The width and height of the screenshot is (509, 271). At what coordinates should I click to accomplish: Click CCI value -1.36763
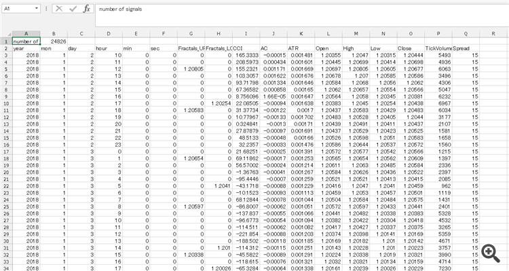(246, 173)
